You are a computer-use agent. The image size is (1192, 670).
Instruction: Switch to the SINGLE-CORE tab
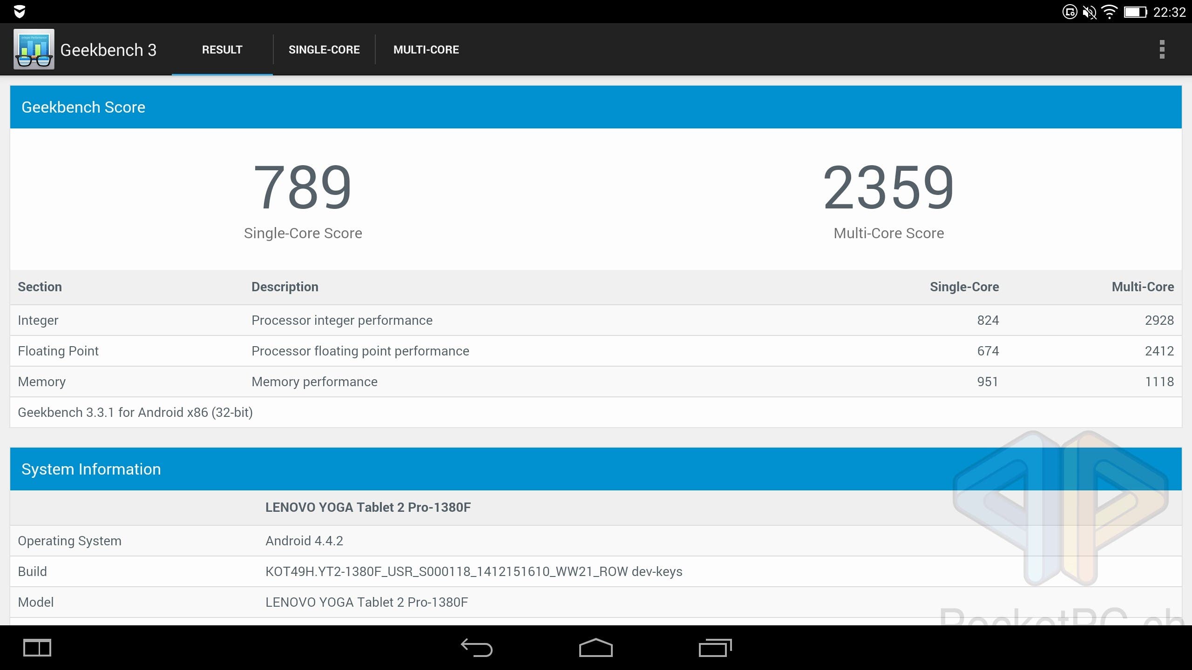324,50
